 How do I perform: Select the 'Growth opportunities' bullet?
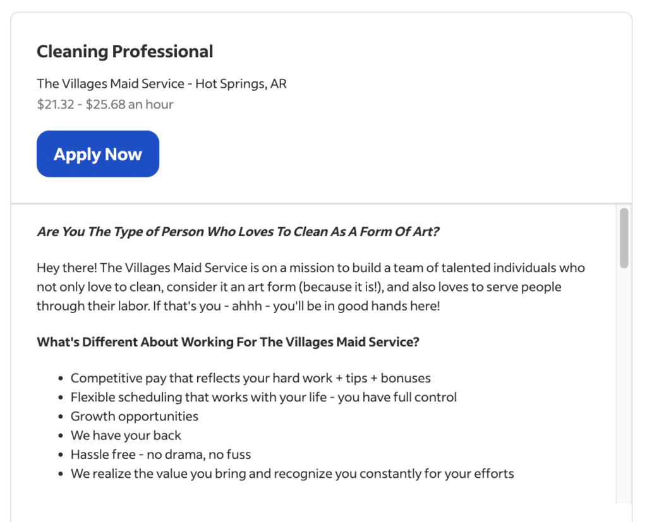(x=134, y=416)
